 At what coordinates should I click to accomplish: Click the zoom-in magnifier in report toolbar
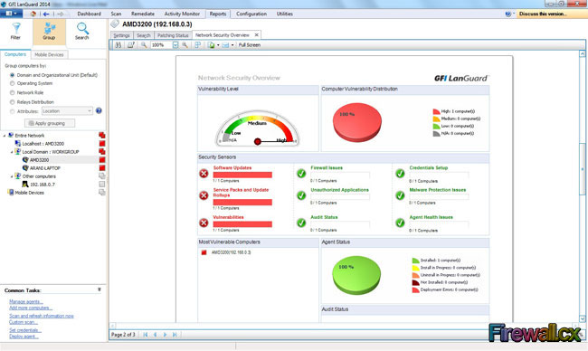[185, 45]
